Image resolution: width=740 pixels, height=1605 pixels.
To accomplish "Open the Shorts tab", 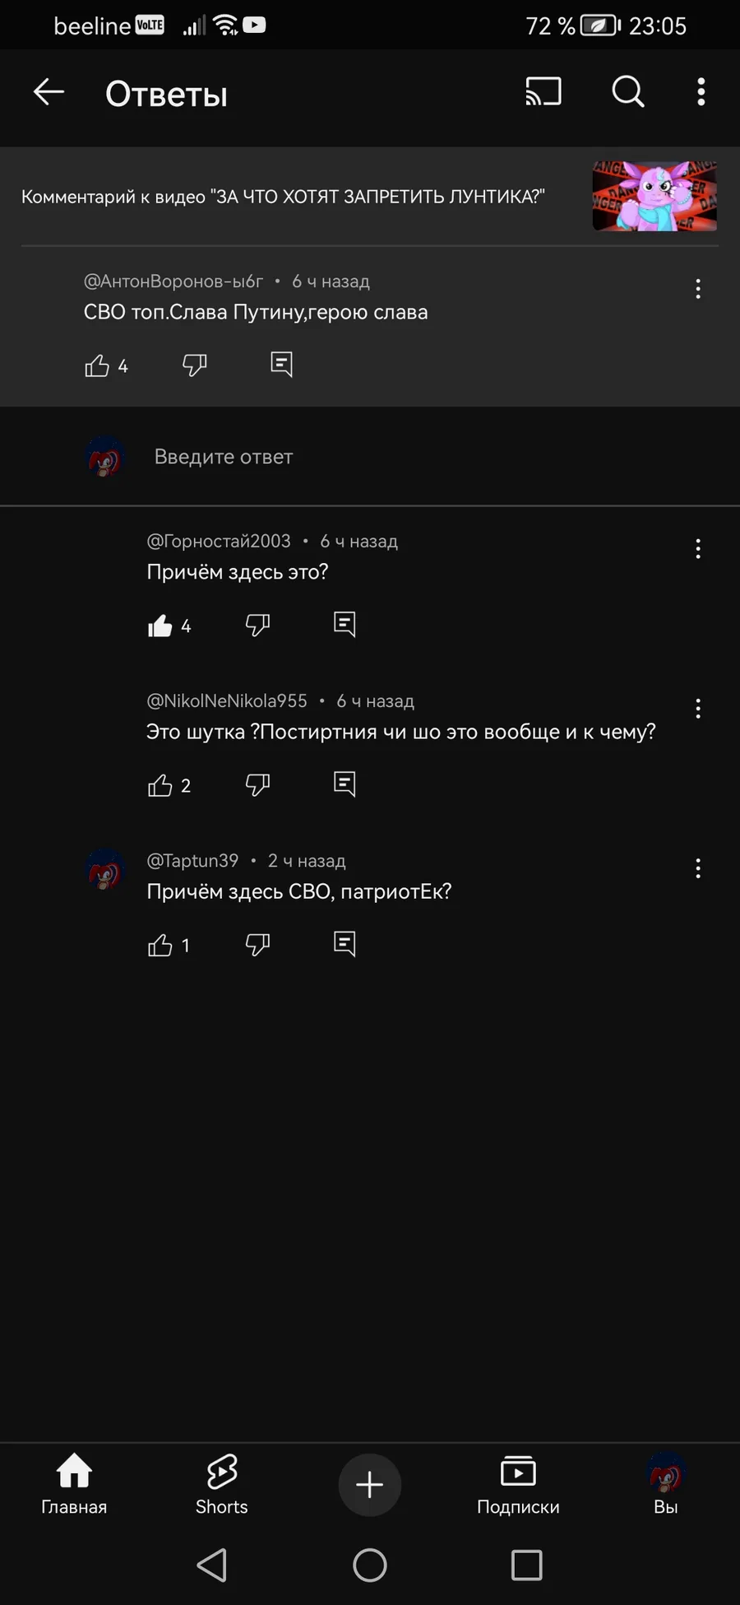I will (222, 1483).
